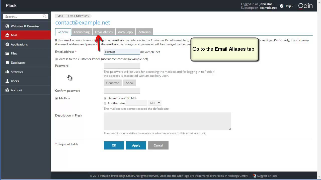This screenshot has height=180, width=321.
Task: Click the Password input field
Action: tap(122, 66)
